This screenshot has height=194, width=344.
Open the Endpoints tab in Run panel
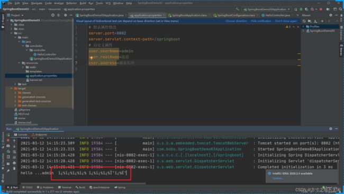[x=40, y=135]
